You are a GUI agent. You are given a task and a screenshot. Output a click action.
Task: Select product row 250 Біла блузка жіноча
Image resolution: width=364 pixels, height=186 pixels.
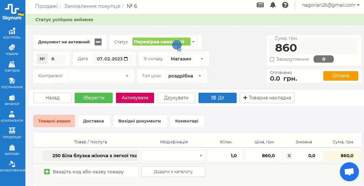pyautogui.click(x=91, y=156)
